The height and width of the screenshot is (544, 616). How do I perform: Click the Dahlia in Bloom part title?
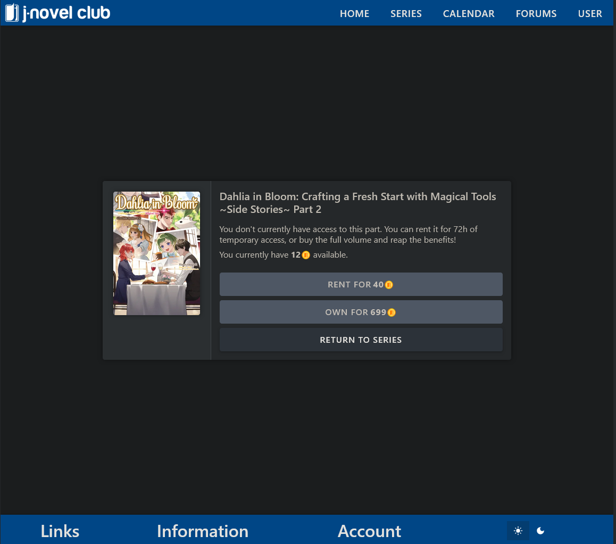[x=357, y=203]
